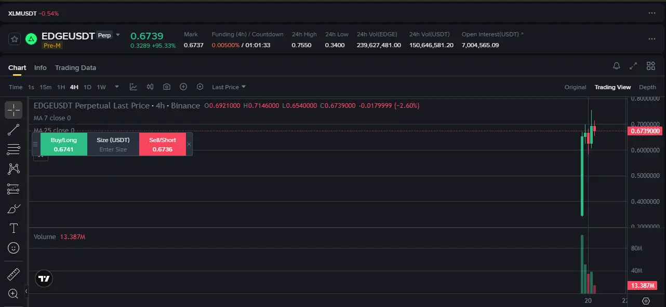666x307 pixels.
Task: Select the 1H interval
Action: [x=61, y=87]
